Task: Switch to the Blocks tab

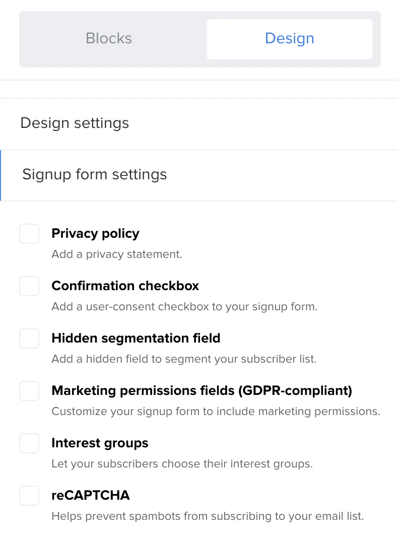Action: tap(109, 39)
